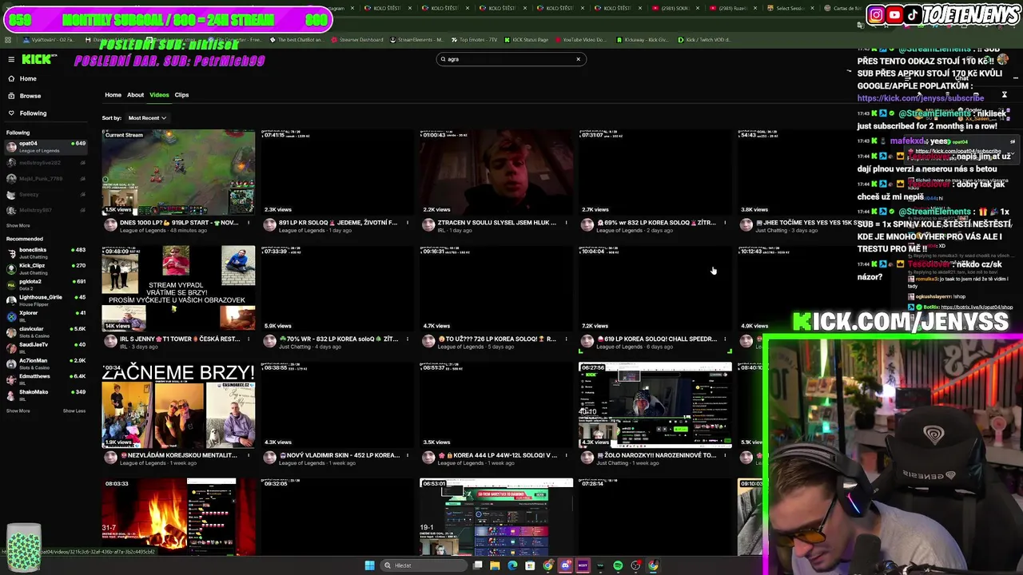The height and width of the screenshot is (575, 1023).
Task: Open options for '69% wr 832 LP' video
Action: click(726, 223)
